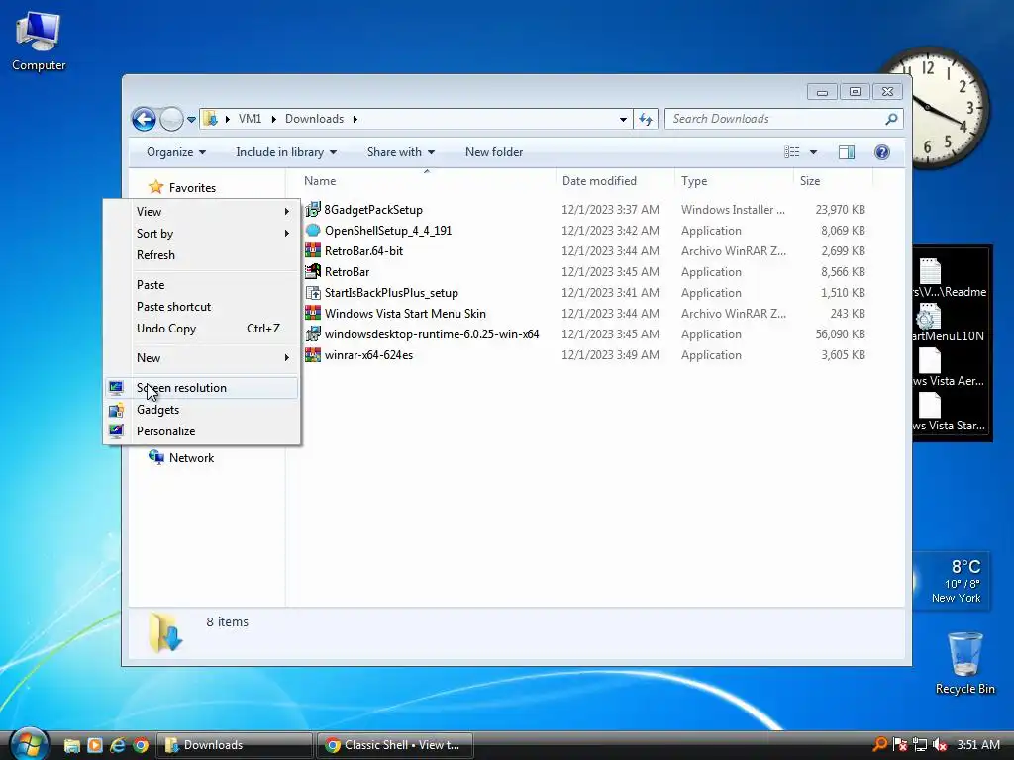Select the OpenShellSetup_4_4_191 file icon

pyautogui.click(x=313, y=230)
